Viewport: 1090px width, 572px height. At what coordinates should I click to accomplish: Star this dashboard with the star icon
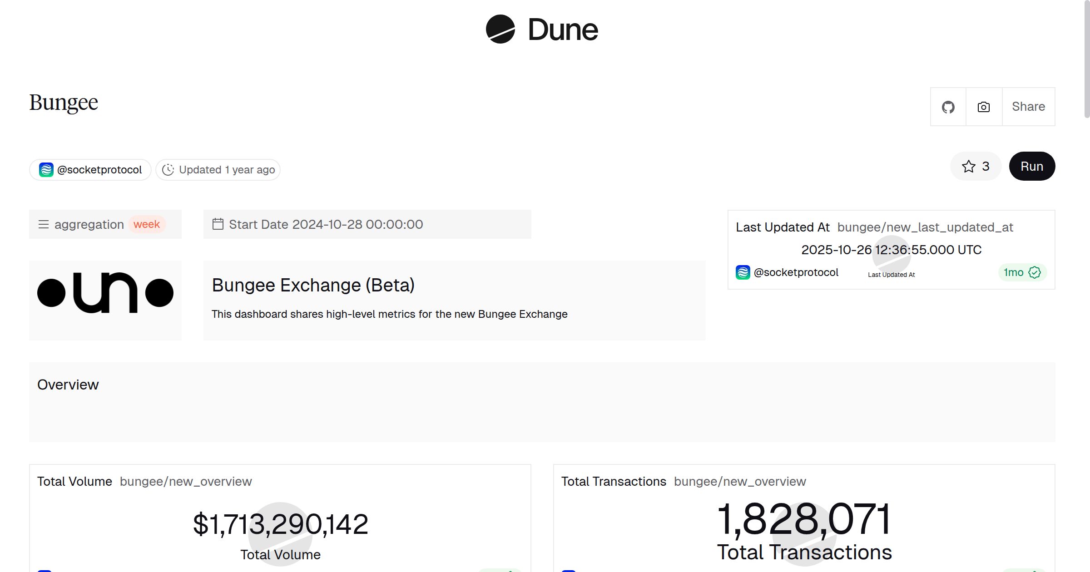[x=968, y=167]
